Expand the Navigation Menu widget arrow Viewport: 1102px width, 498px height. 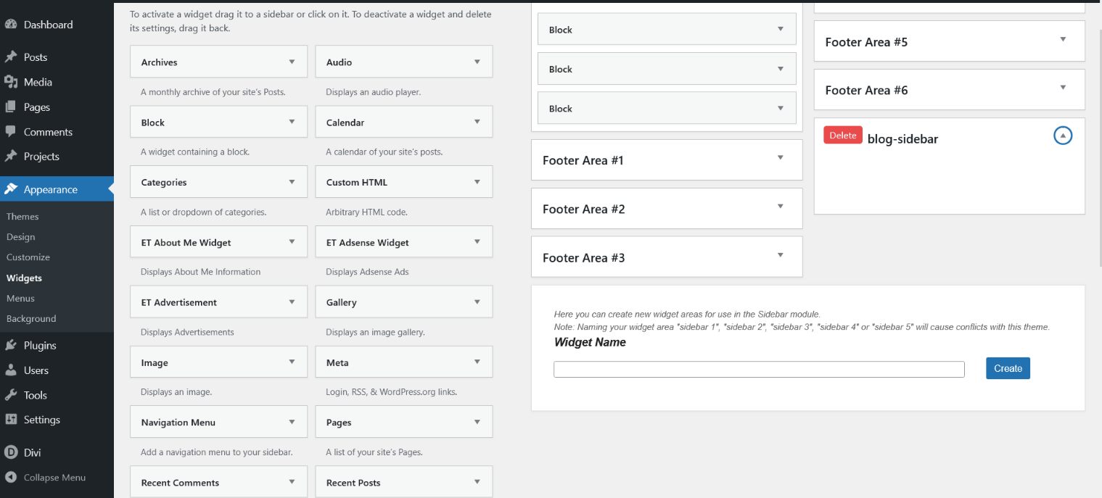point(292,422)
